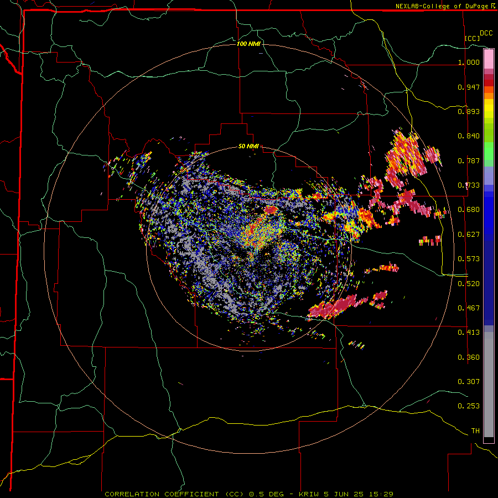Click the [CC] label above the color scale
The height and width of the screenshot is (498, 498).
click(472, 38)
